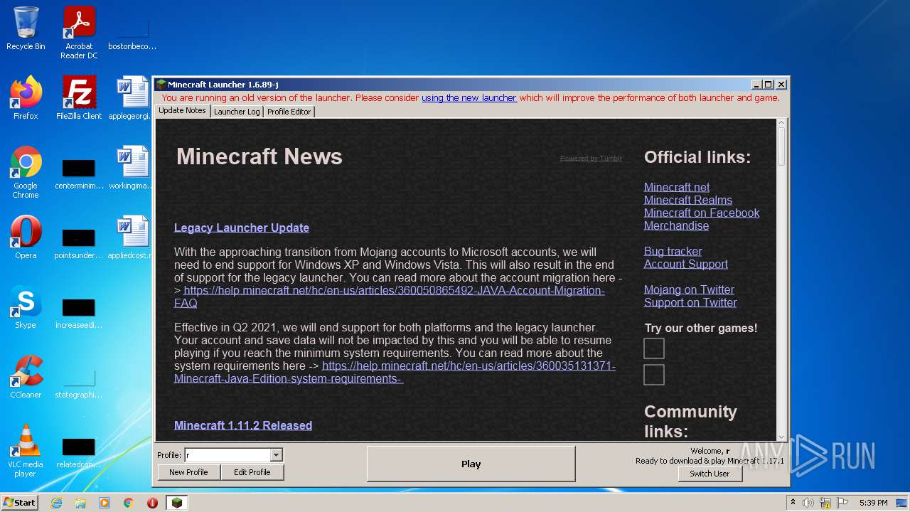The width and height of the screenshot is (910, 512).
Task: Click the Action Center flag tray icon
Action: (842, 503)
